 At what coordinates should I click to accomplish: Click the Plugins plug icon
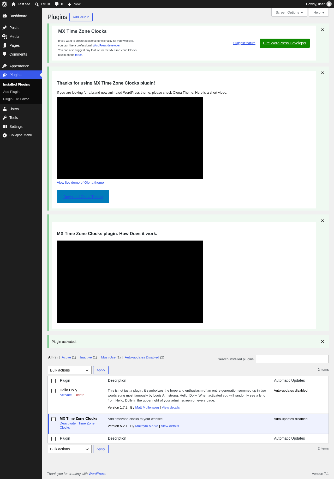pyautogui.click(x=5, y=75)
